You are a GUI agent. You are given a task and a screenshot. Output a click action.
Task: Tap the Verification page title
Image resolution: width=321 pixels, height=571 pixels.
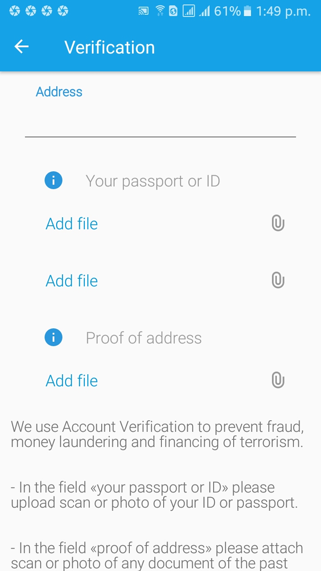point(110,47)
